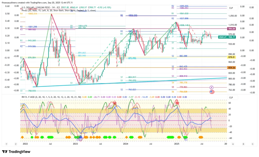Click the RW ft. F-MOD indicator legend
Screen dimensions: 259x157
pos(51,97)
